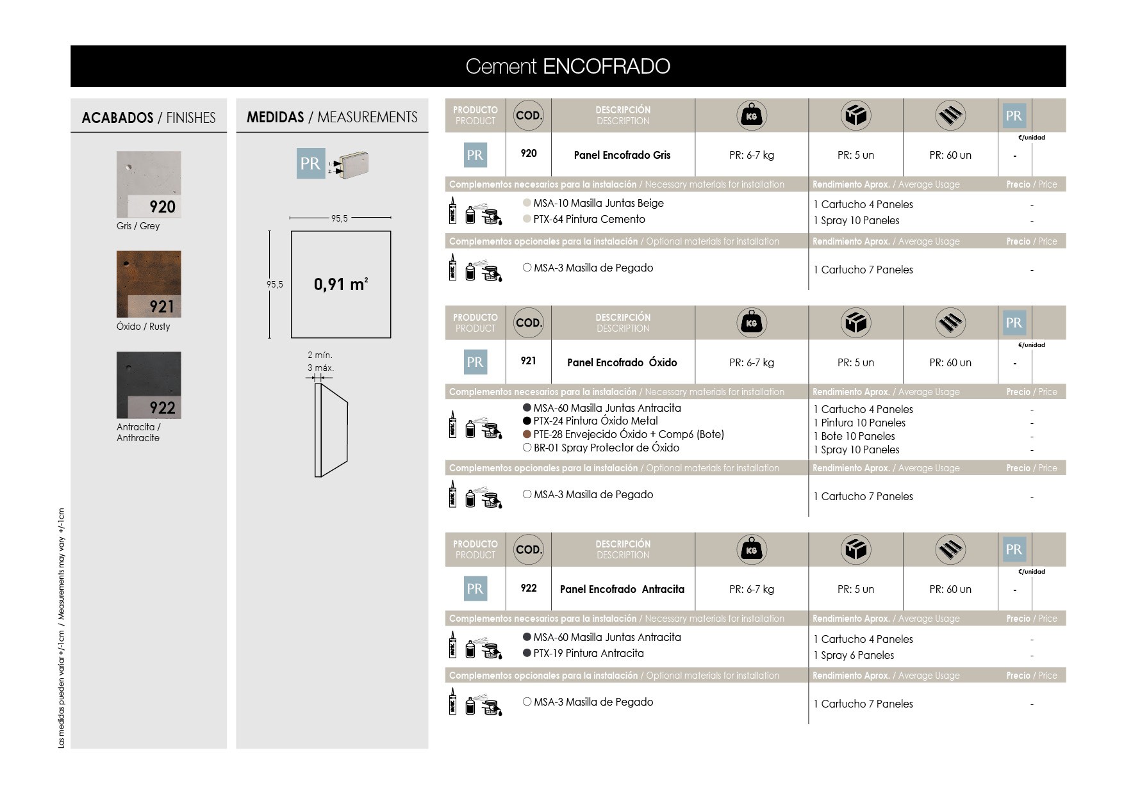Screen dimensions: 1124x794
Task: Click the PR panel icon under Medidas heading
Action: pyautogui.click(x=311, y=163)
